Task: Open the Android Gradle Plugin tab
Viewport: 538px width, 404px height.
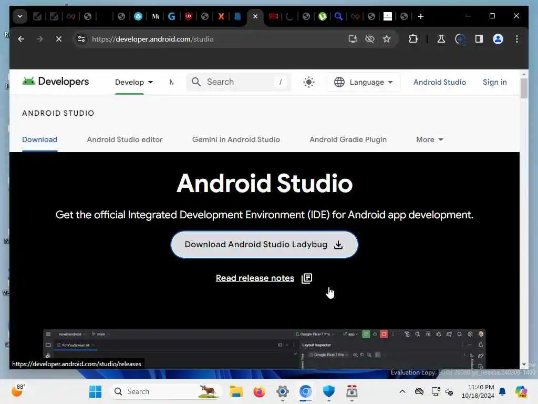Action: point(348,139)
